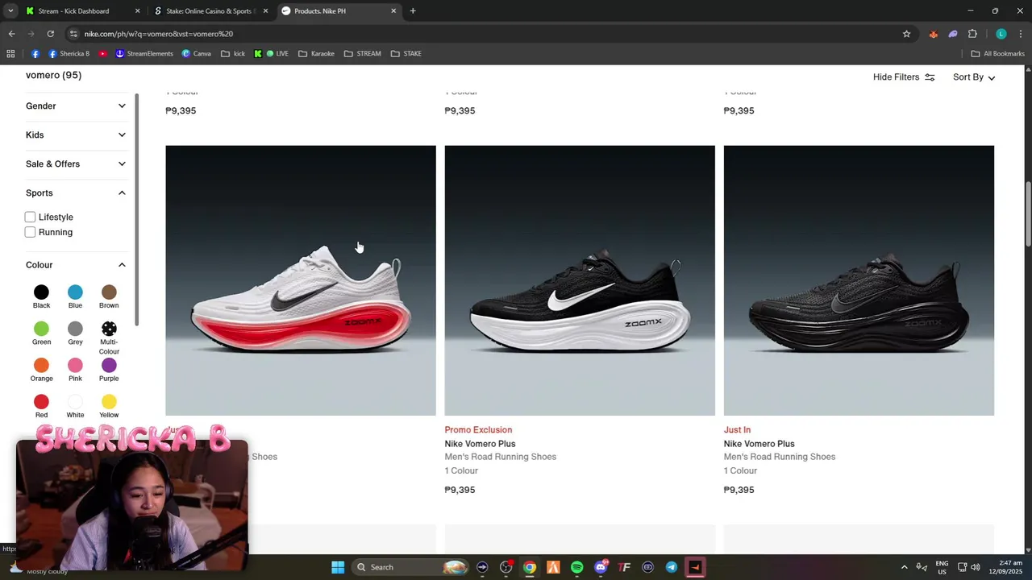Collapse the Sports filter
Viewport: 1032px width, 580px height.
click(76, 193)
